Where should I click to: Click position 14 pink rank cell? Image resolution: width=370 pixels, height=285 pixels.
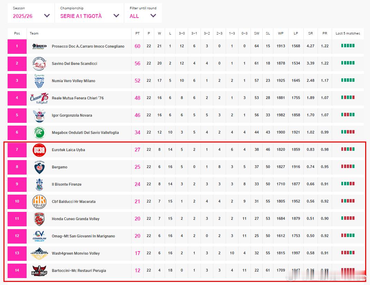click(17, 271)
